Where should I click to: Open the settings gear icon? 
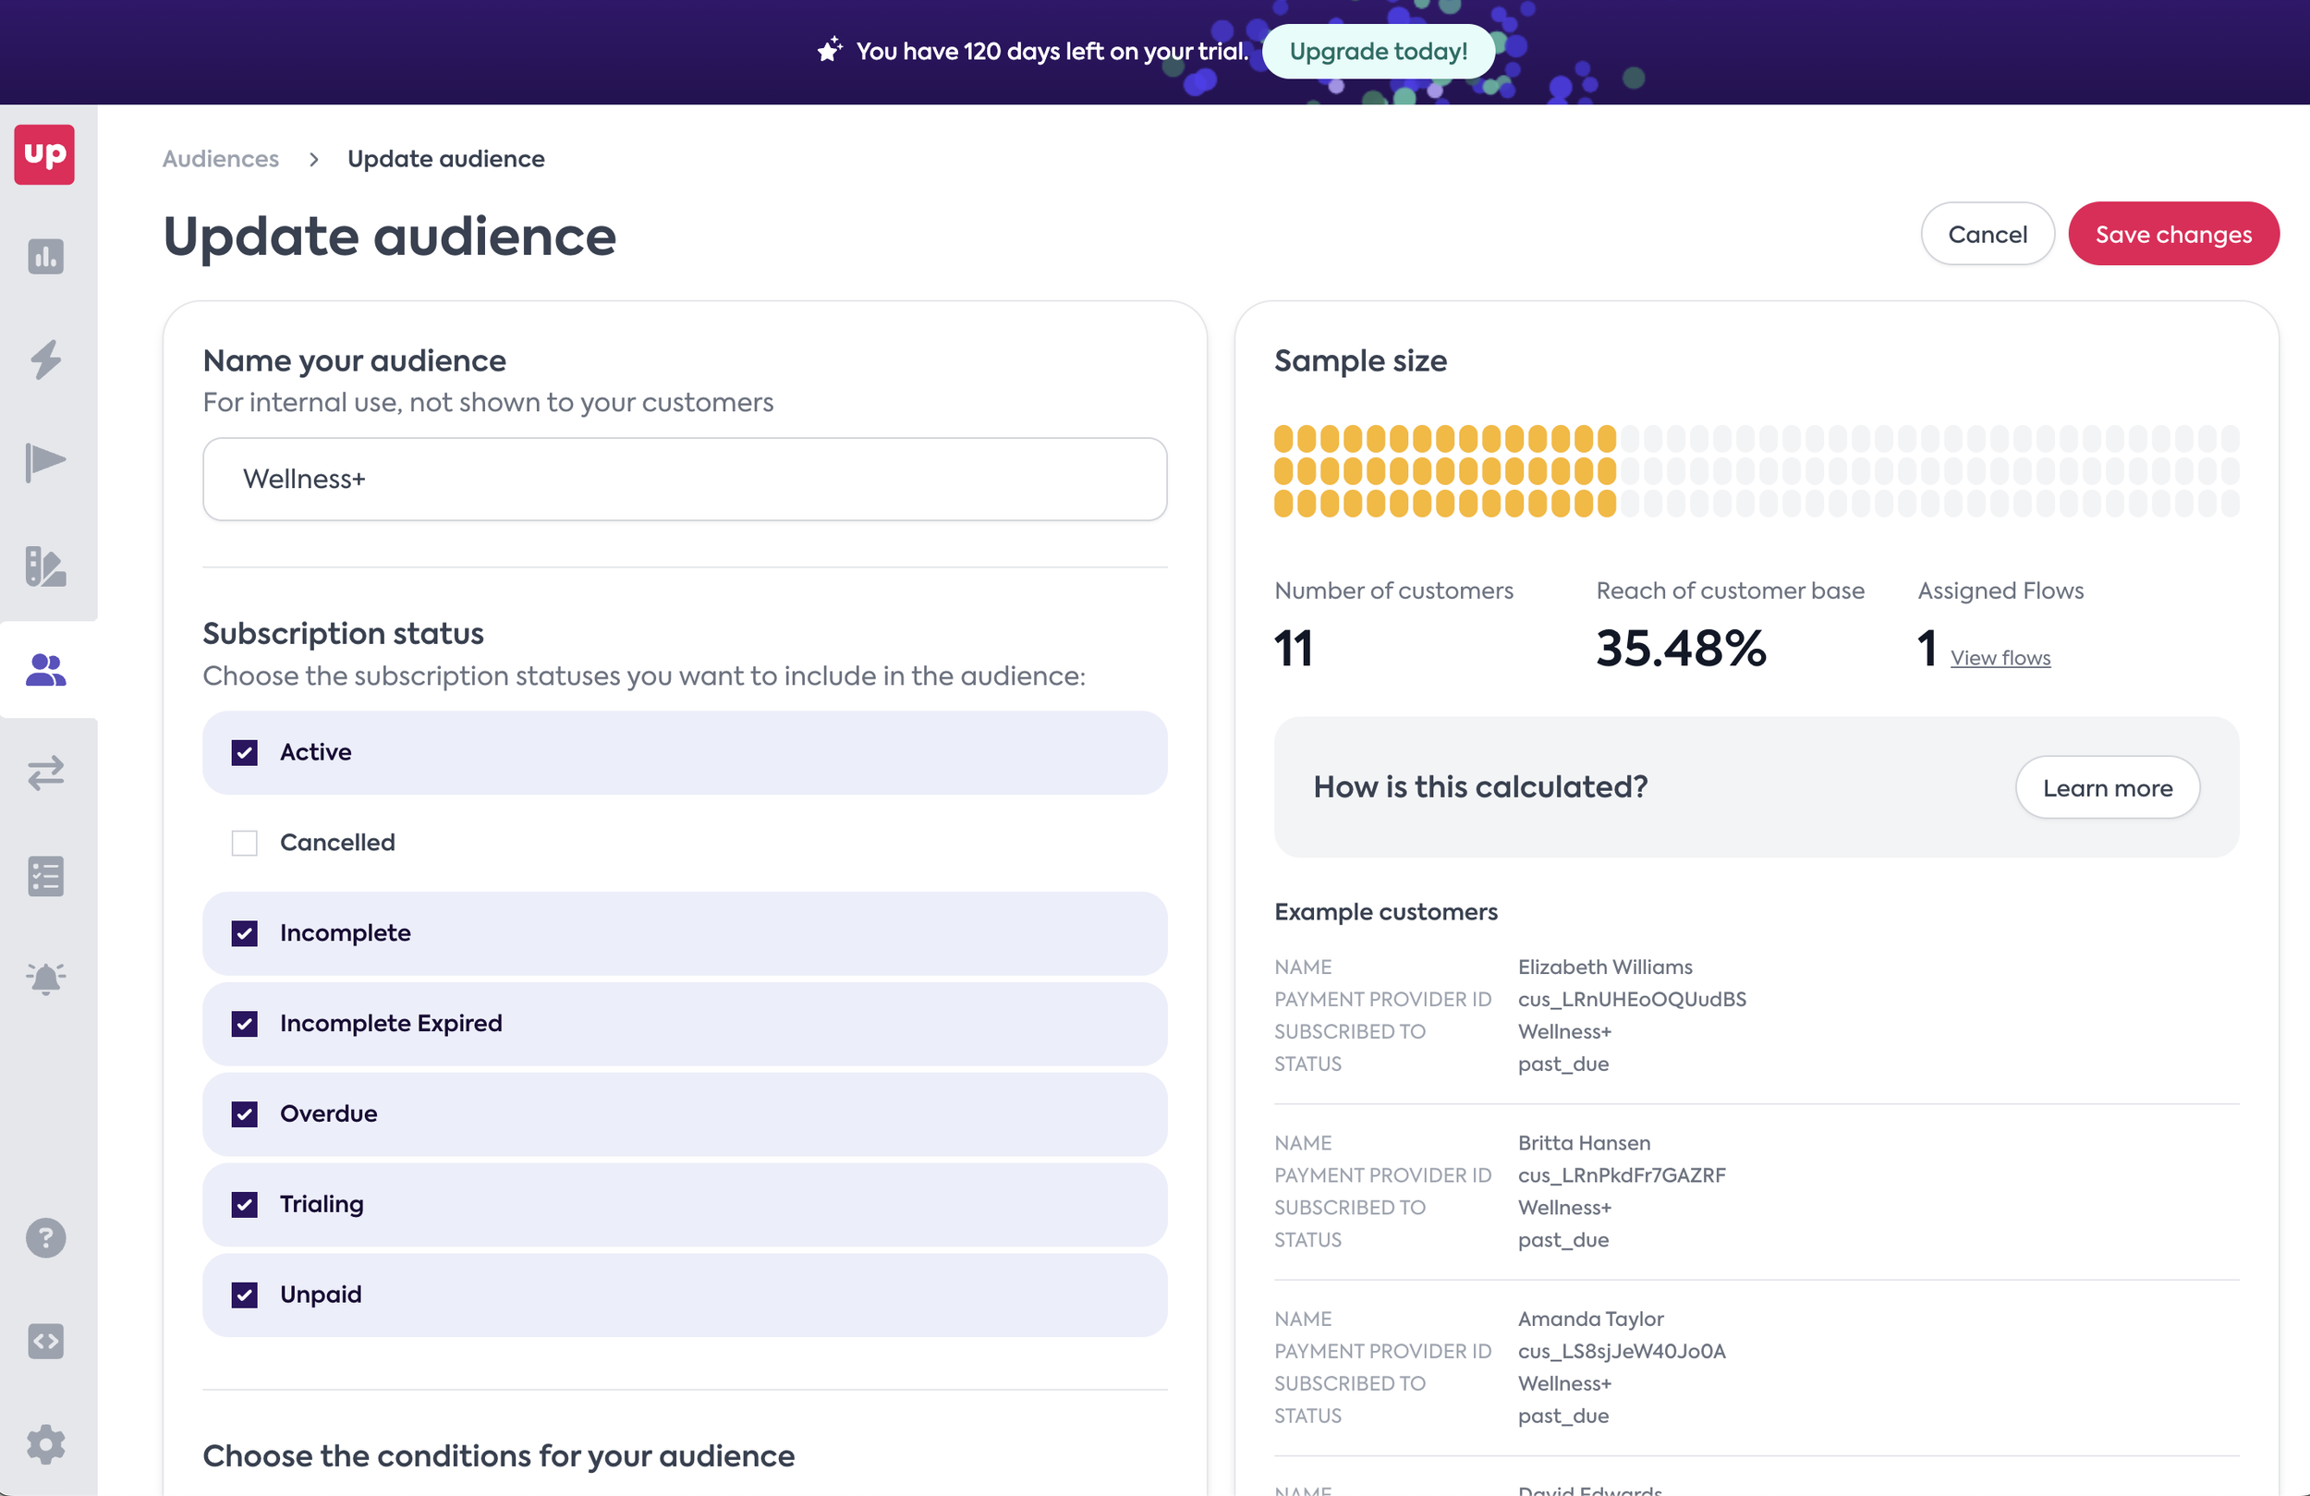pos(45,1444)
